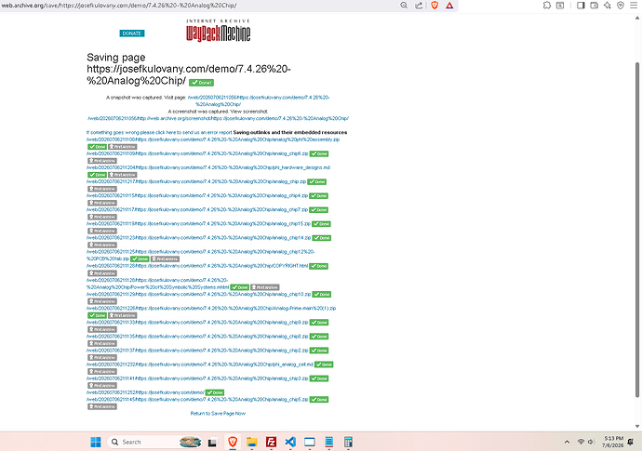Open the analog_chip8.zip archive link
Image resolution: width=642 pixels, height=451 pixels.
tap(197, 337)
